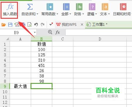Select the cell labeled 最大值

coord(20,86)
